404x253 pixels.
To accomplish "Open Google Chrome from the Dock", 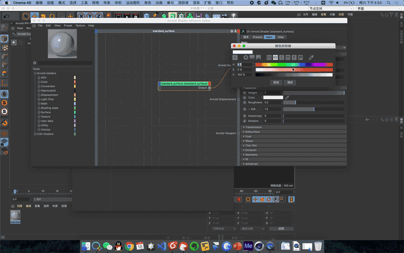I will tap(129, 246).
